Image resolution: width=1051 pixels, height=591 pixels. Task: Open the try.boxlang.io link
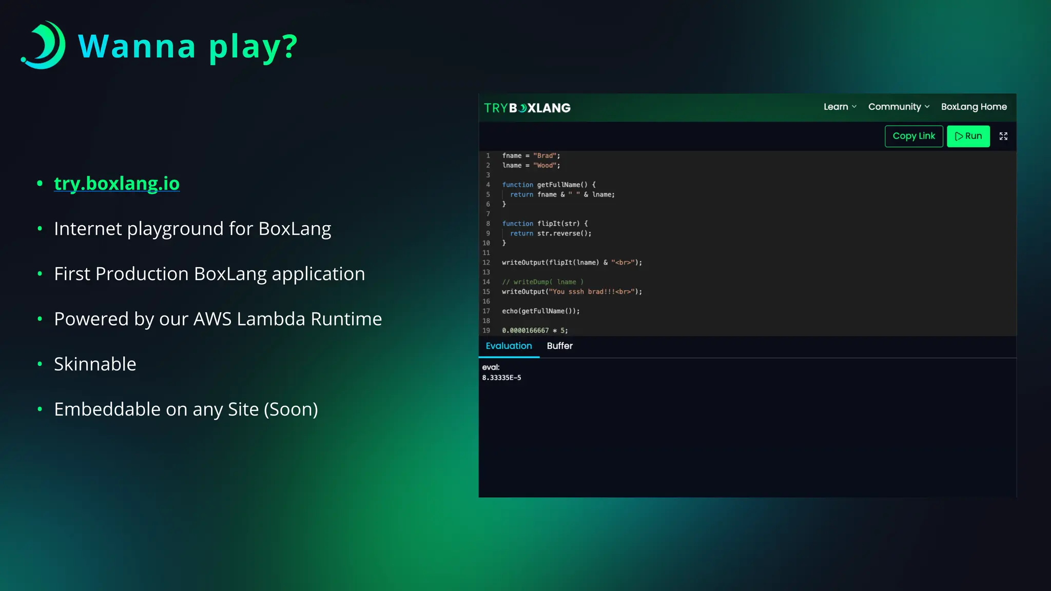(x=116, y=183)
